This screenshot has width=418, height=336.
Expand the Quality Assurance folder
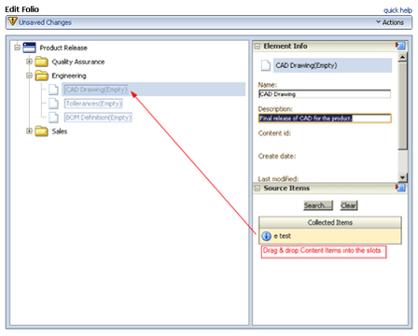(x=29, y=62)
